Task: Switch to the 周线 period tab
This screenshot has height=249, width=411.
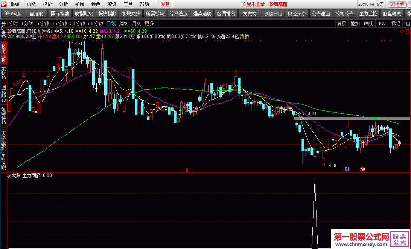Action: coord(124,24)
